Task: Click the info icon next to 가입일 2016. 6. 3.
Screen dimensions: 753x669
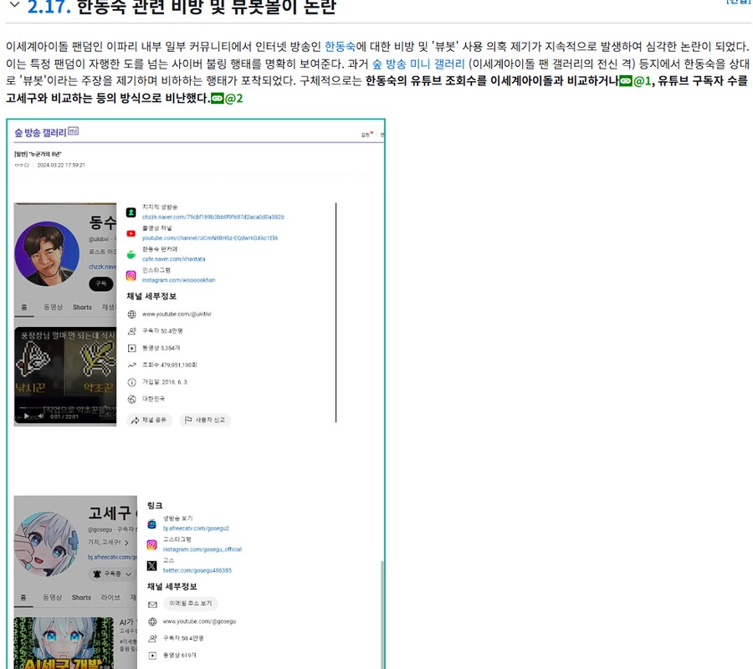Action: pyautogui.click(x=131, y=382)
